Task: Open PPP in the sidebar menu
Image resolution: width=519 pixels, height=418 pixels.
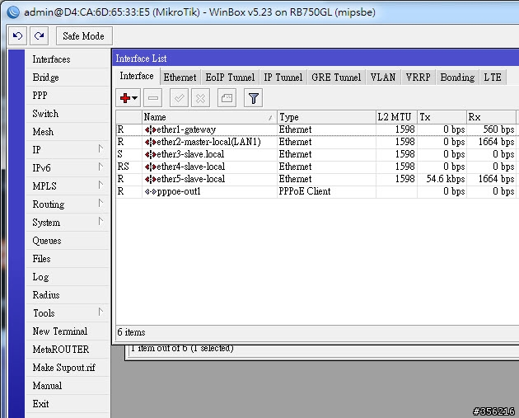Action: click(x=68, y=96)
